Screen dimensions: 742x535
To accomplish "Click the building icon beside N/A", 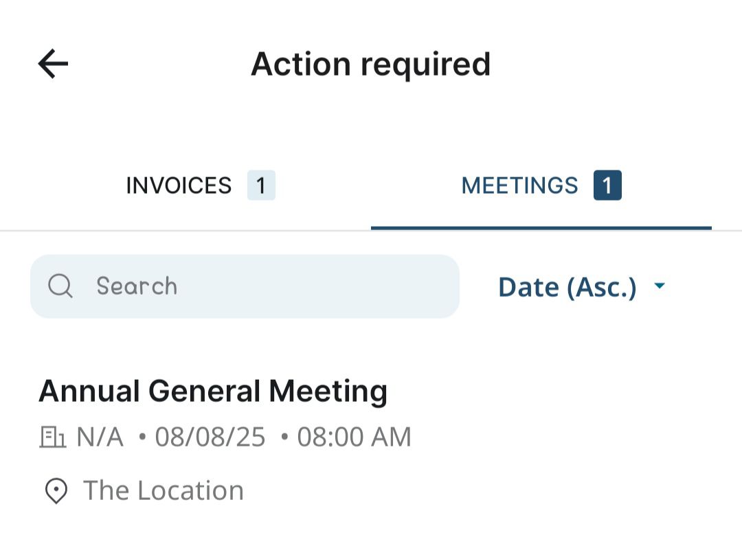I will tap(52, 437).
